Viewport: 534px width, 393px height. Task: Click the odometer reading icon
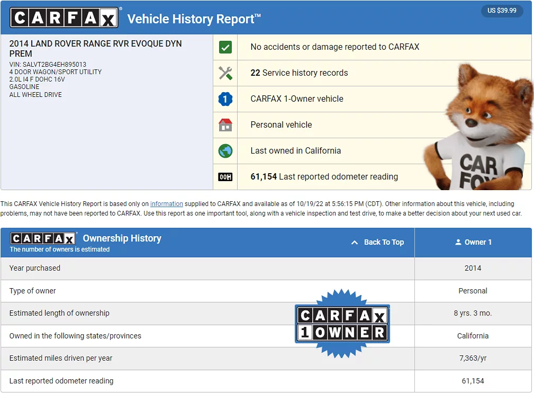pos(225,177)
